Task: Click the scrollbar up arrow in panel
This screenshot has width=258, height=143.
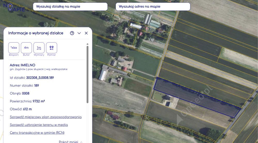Action: coord(87,44)
